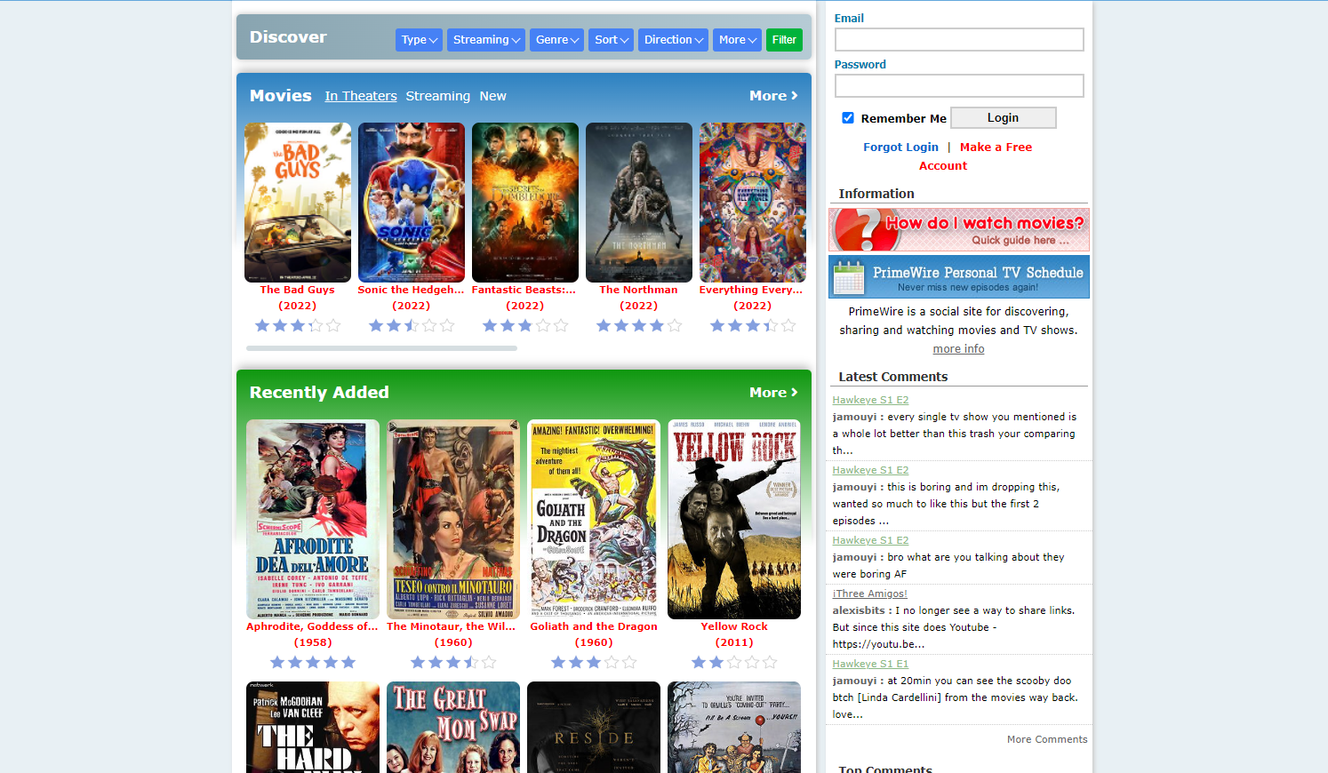1328x773 pixels.
Task: Click Goliath and the Dragon title
Action: (594, 626)
